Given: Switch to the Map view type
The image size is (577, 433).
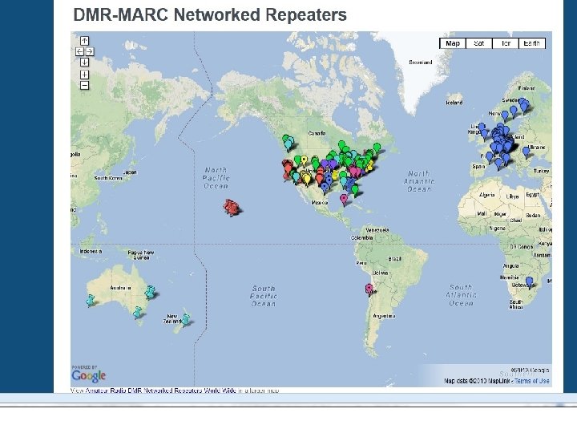Looking at the screenshot, I should coord(453,43).
